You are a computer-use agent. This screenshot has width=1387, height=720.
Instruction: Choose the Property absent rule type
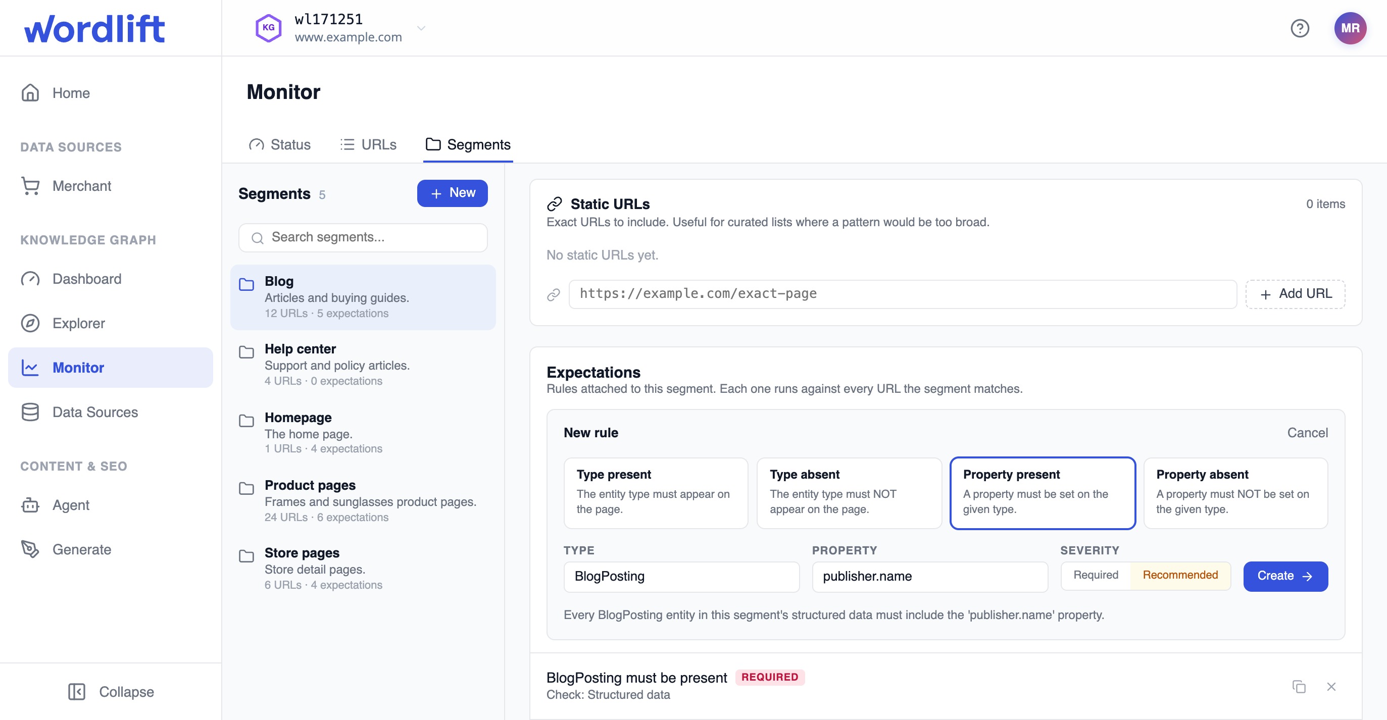coord(1235,492)
